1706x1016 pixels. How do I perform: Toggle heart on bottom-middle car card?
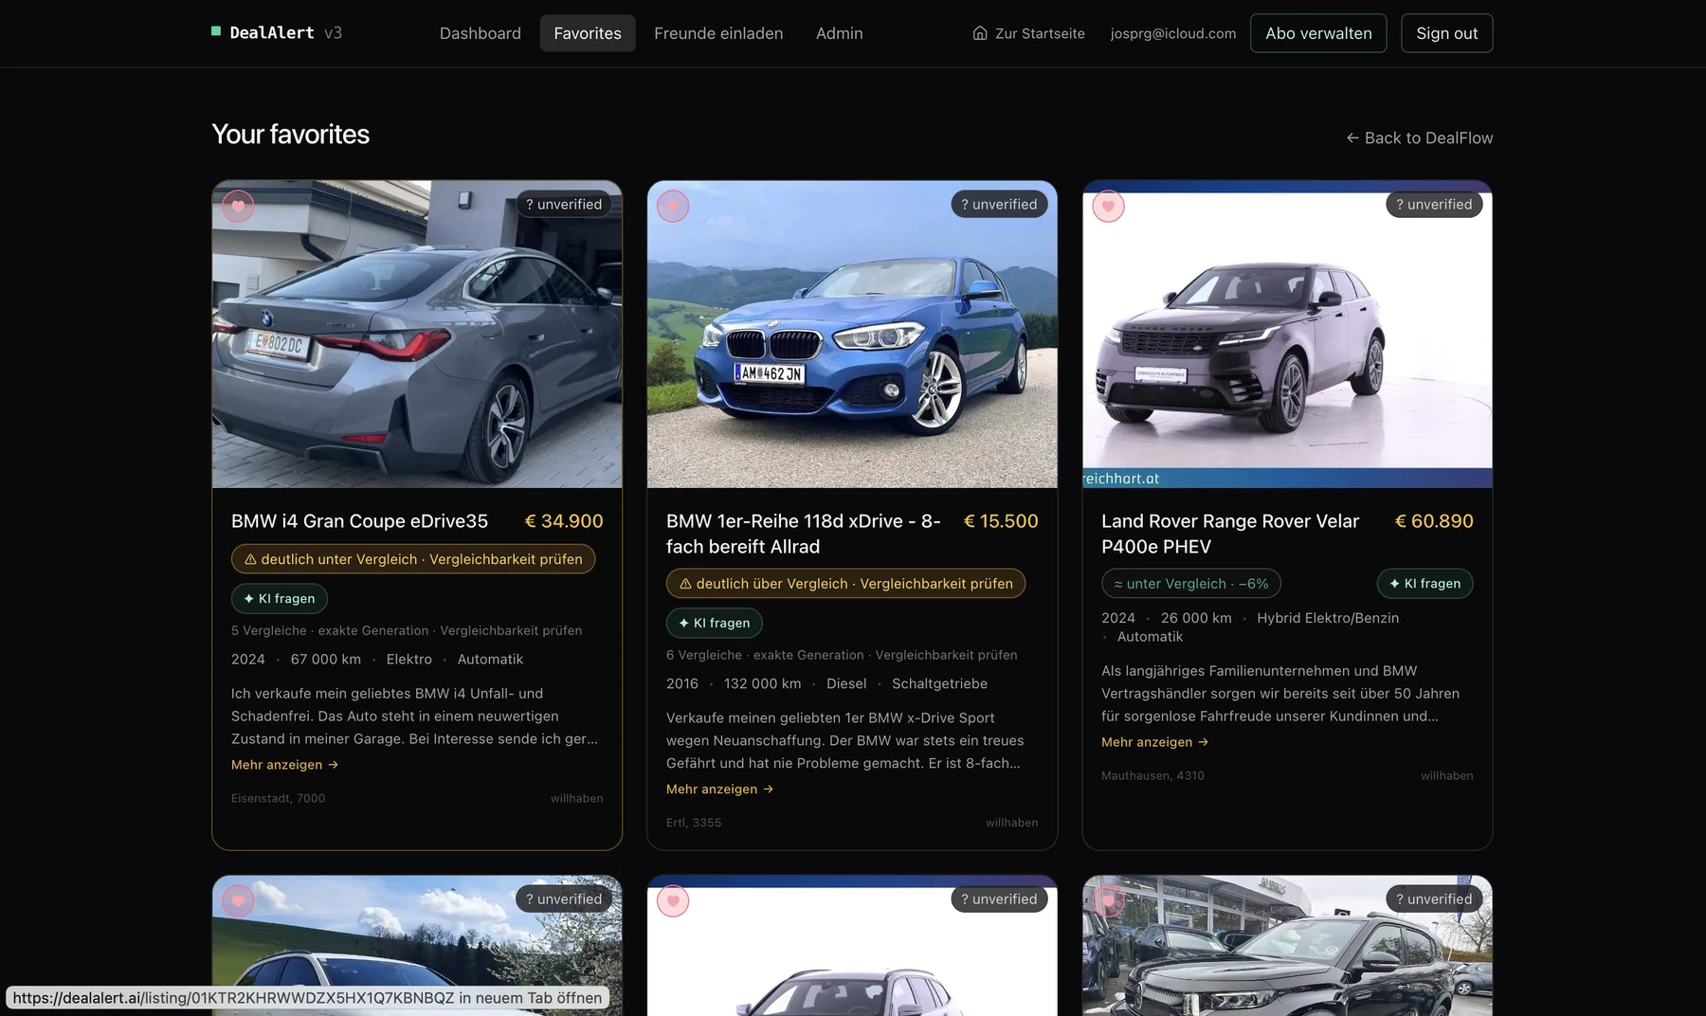coord(673,900)
